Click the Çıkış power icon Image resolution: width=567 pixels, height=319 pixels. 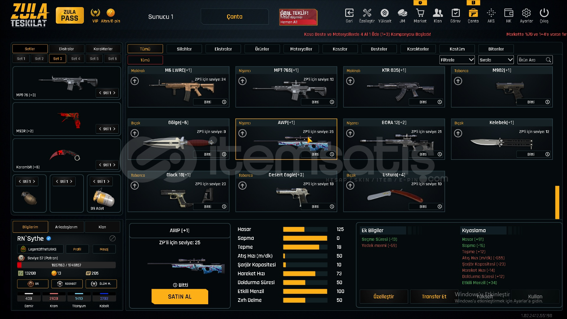[x=544, y=13]
